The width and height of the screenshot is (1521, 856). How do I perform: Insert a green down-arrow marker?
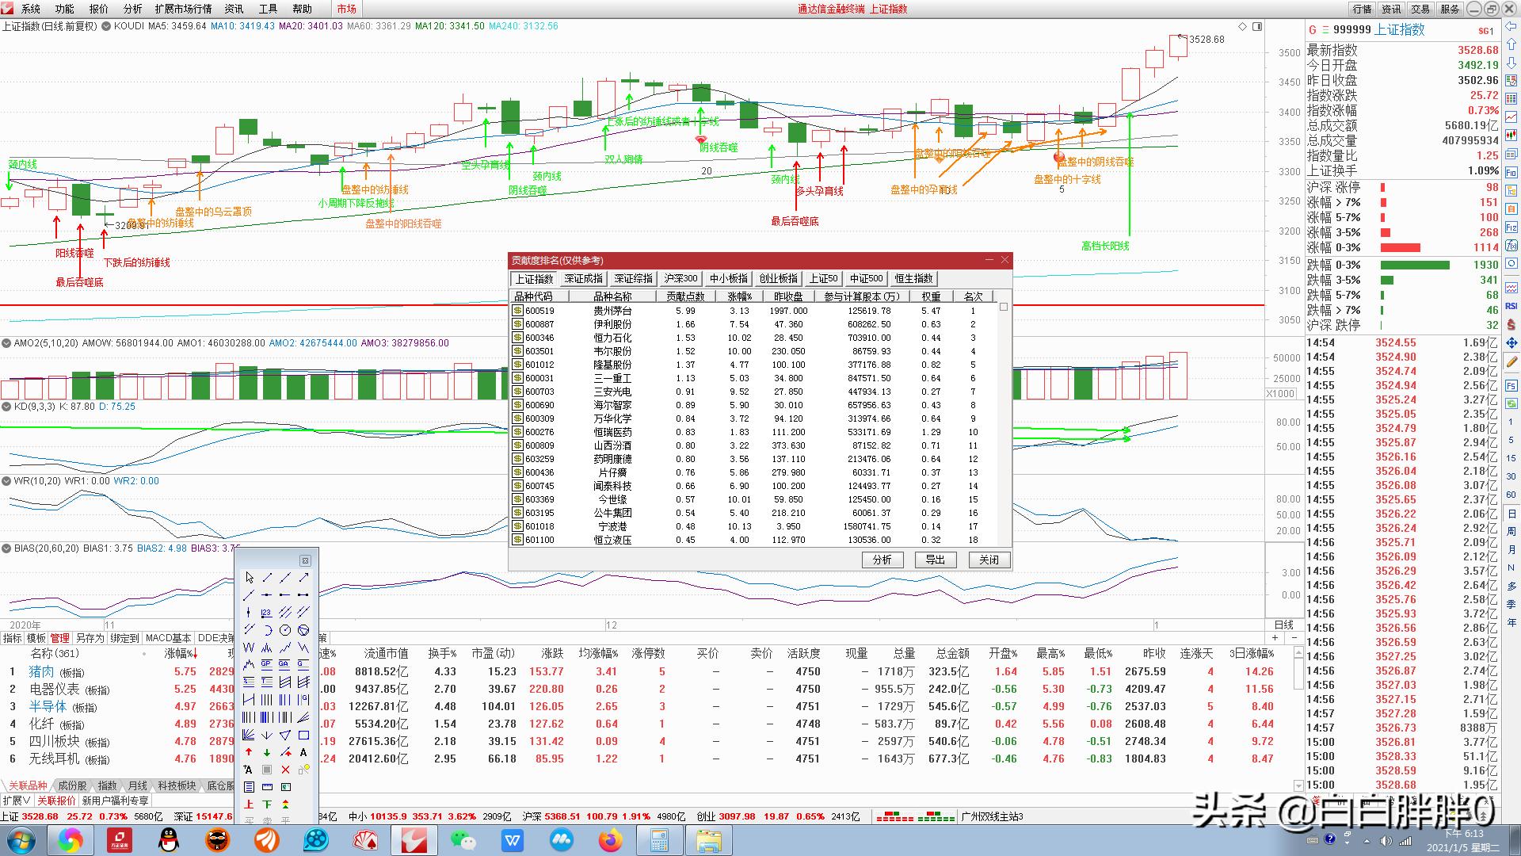[266, 752]
